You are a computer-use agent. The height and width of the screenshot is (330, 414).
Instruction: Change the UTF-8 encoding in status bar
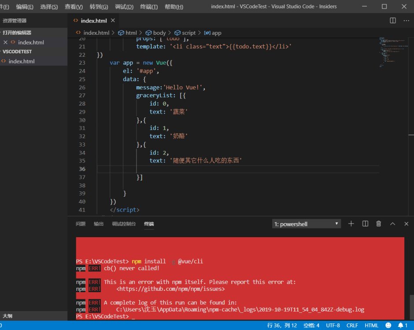333,326
